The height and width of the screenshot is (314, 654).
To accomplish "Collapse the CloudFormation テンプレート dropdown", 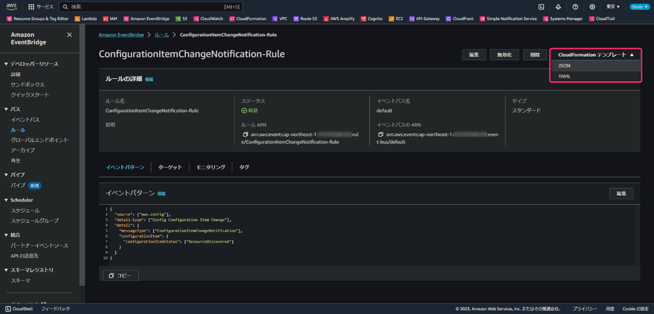I will [x=596, y=55].
